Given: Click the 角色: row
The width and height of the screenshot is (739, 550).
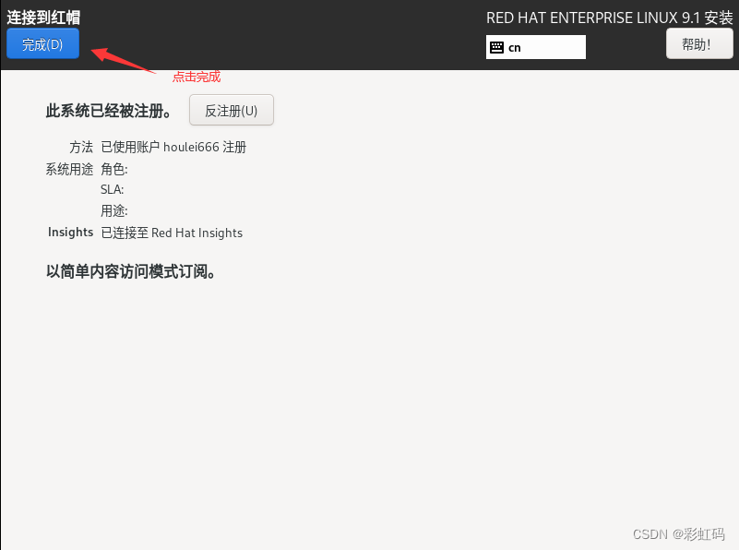Looking at the screenshot, I should click(x=114, y=169).
